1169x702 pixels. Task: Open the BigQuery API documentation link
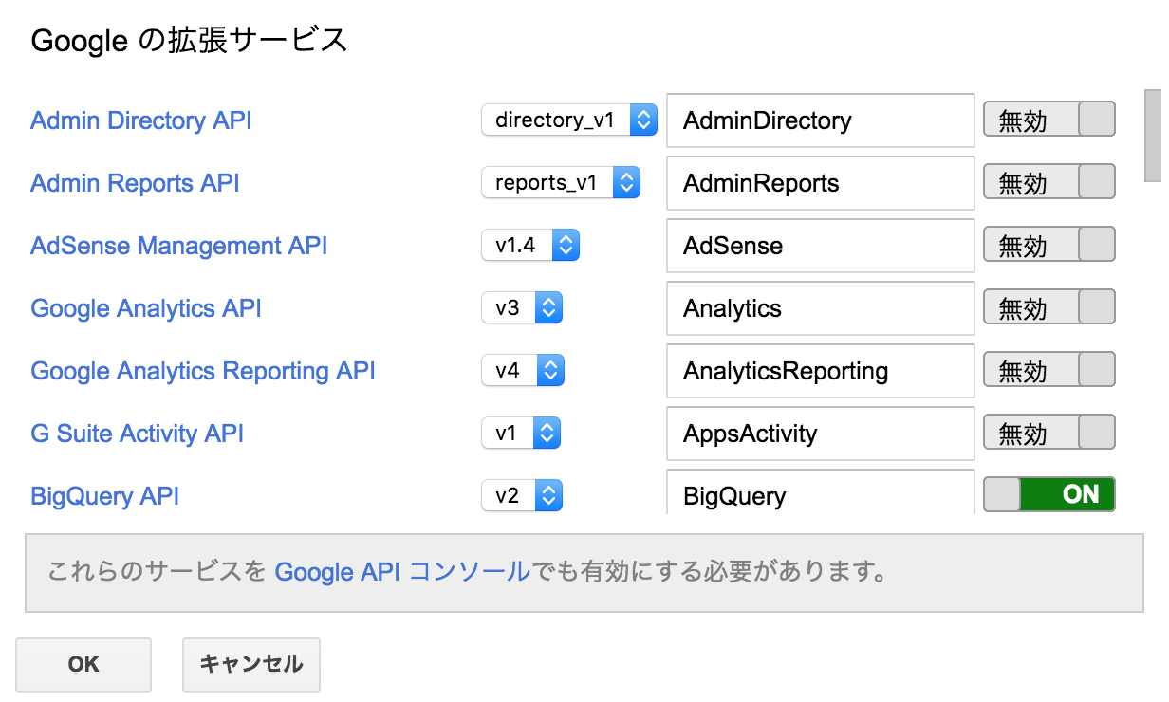point(104,495)
